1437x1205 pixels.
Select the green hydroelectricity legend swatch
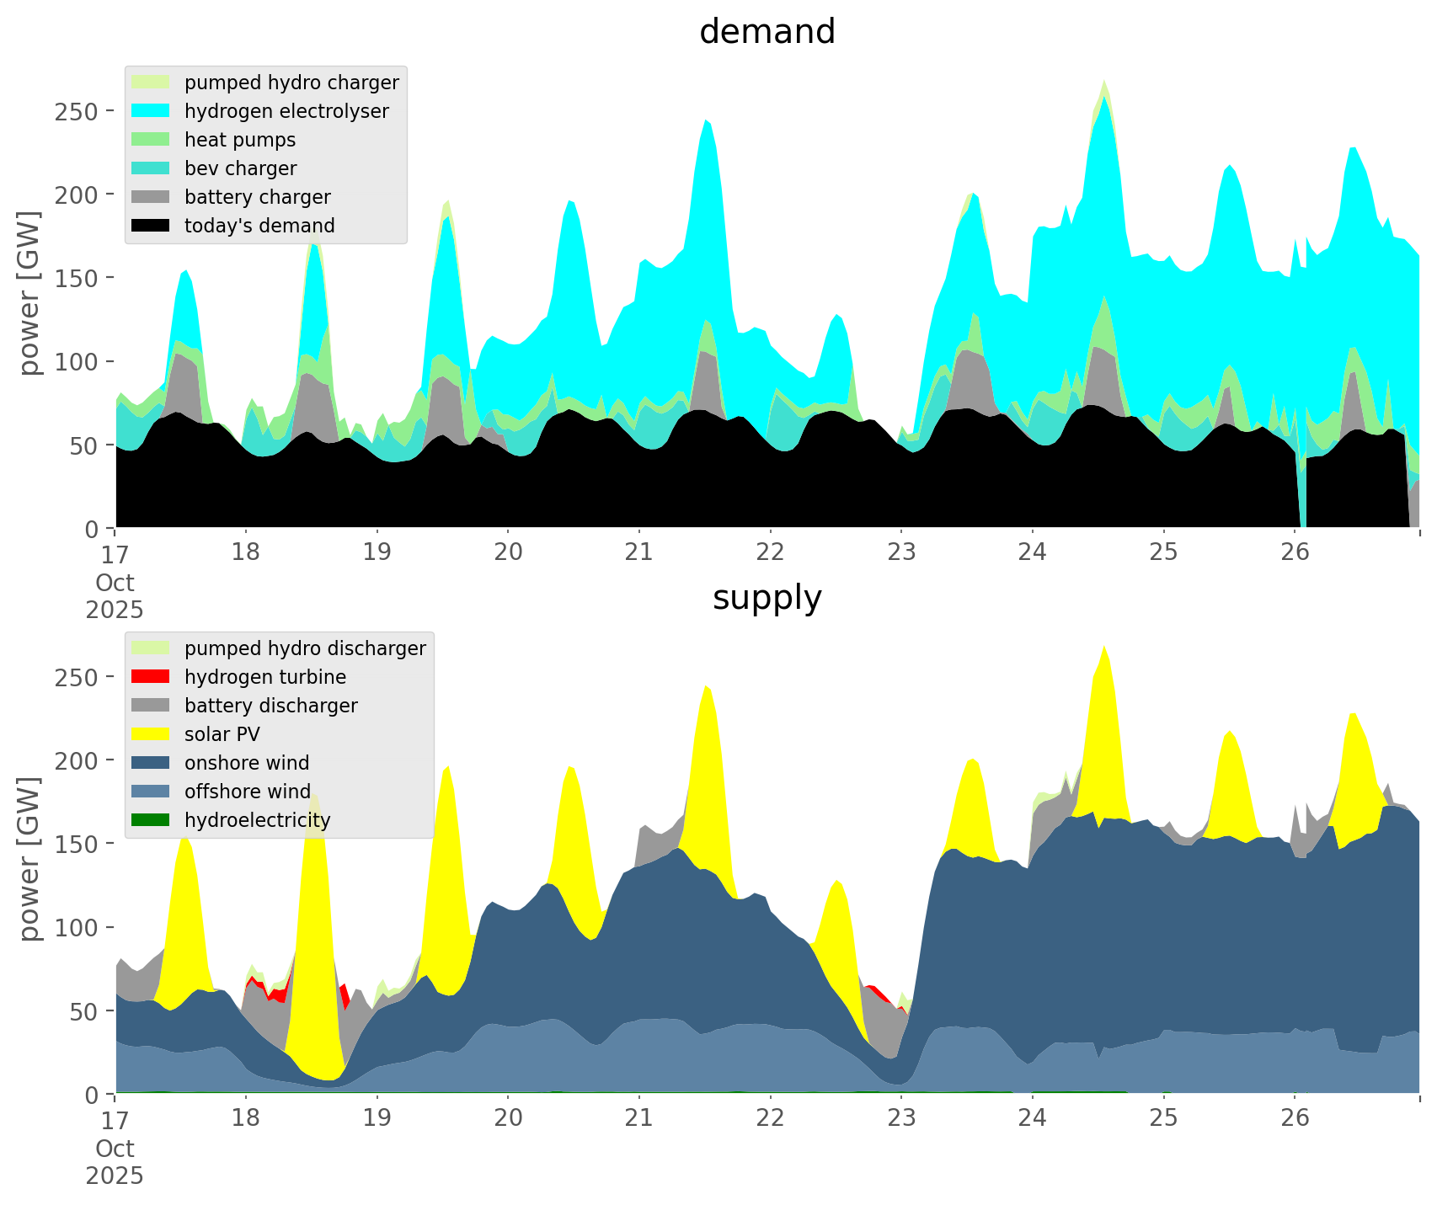point(152,820)
